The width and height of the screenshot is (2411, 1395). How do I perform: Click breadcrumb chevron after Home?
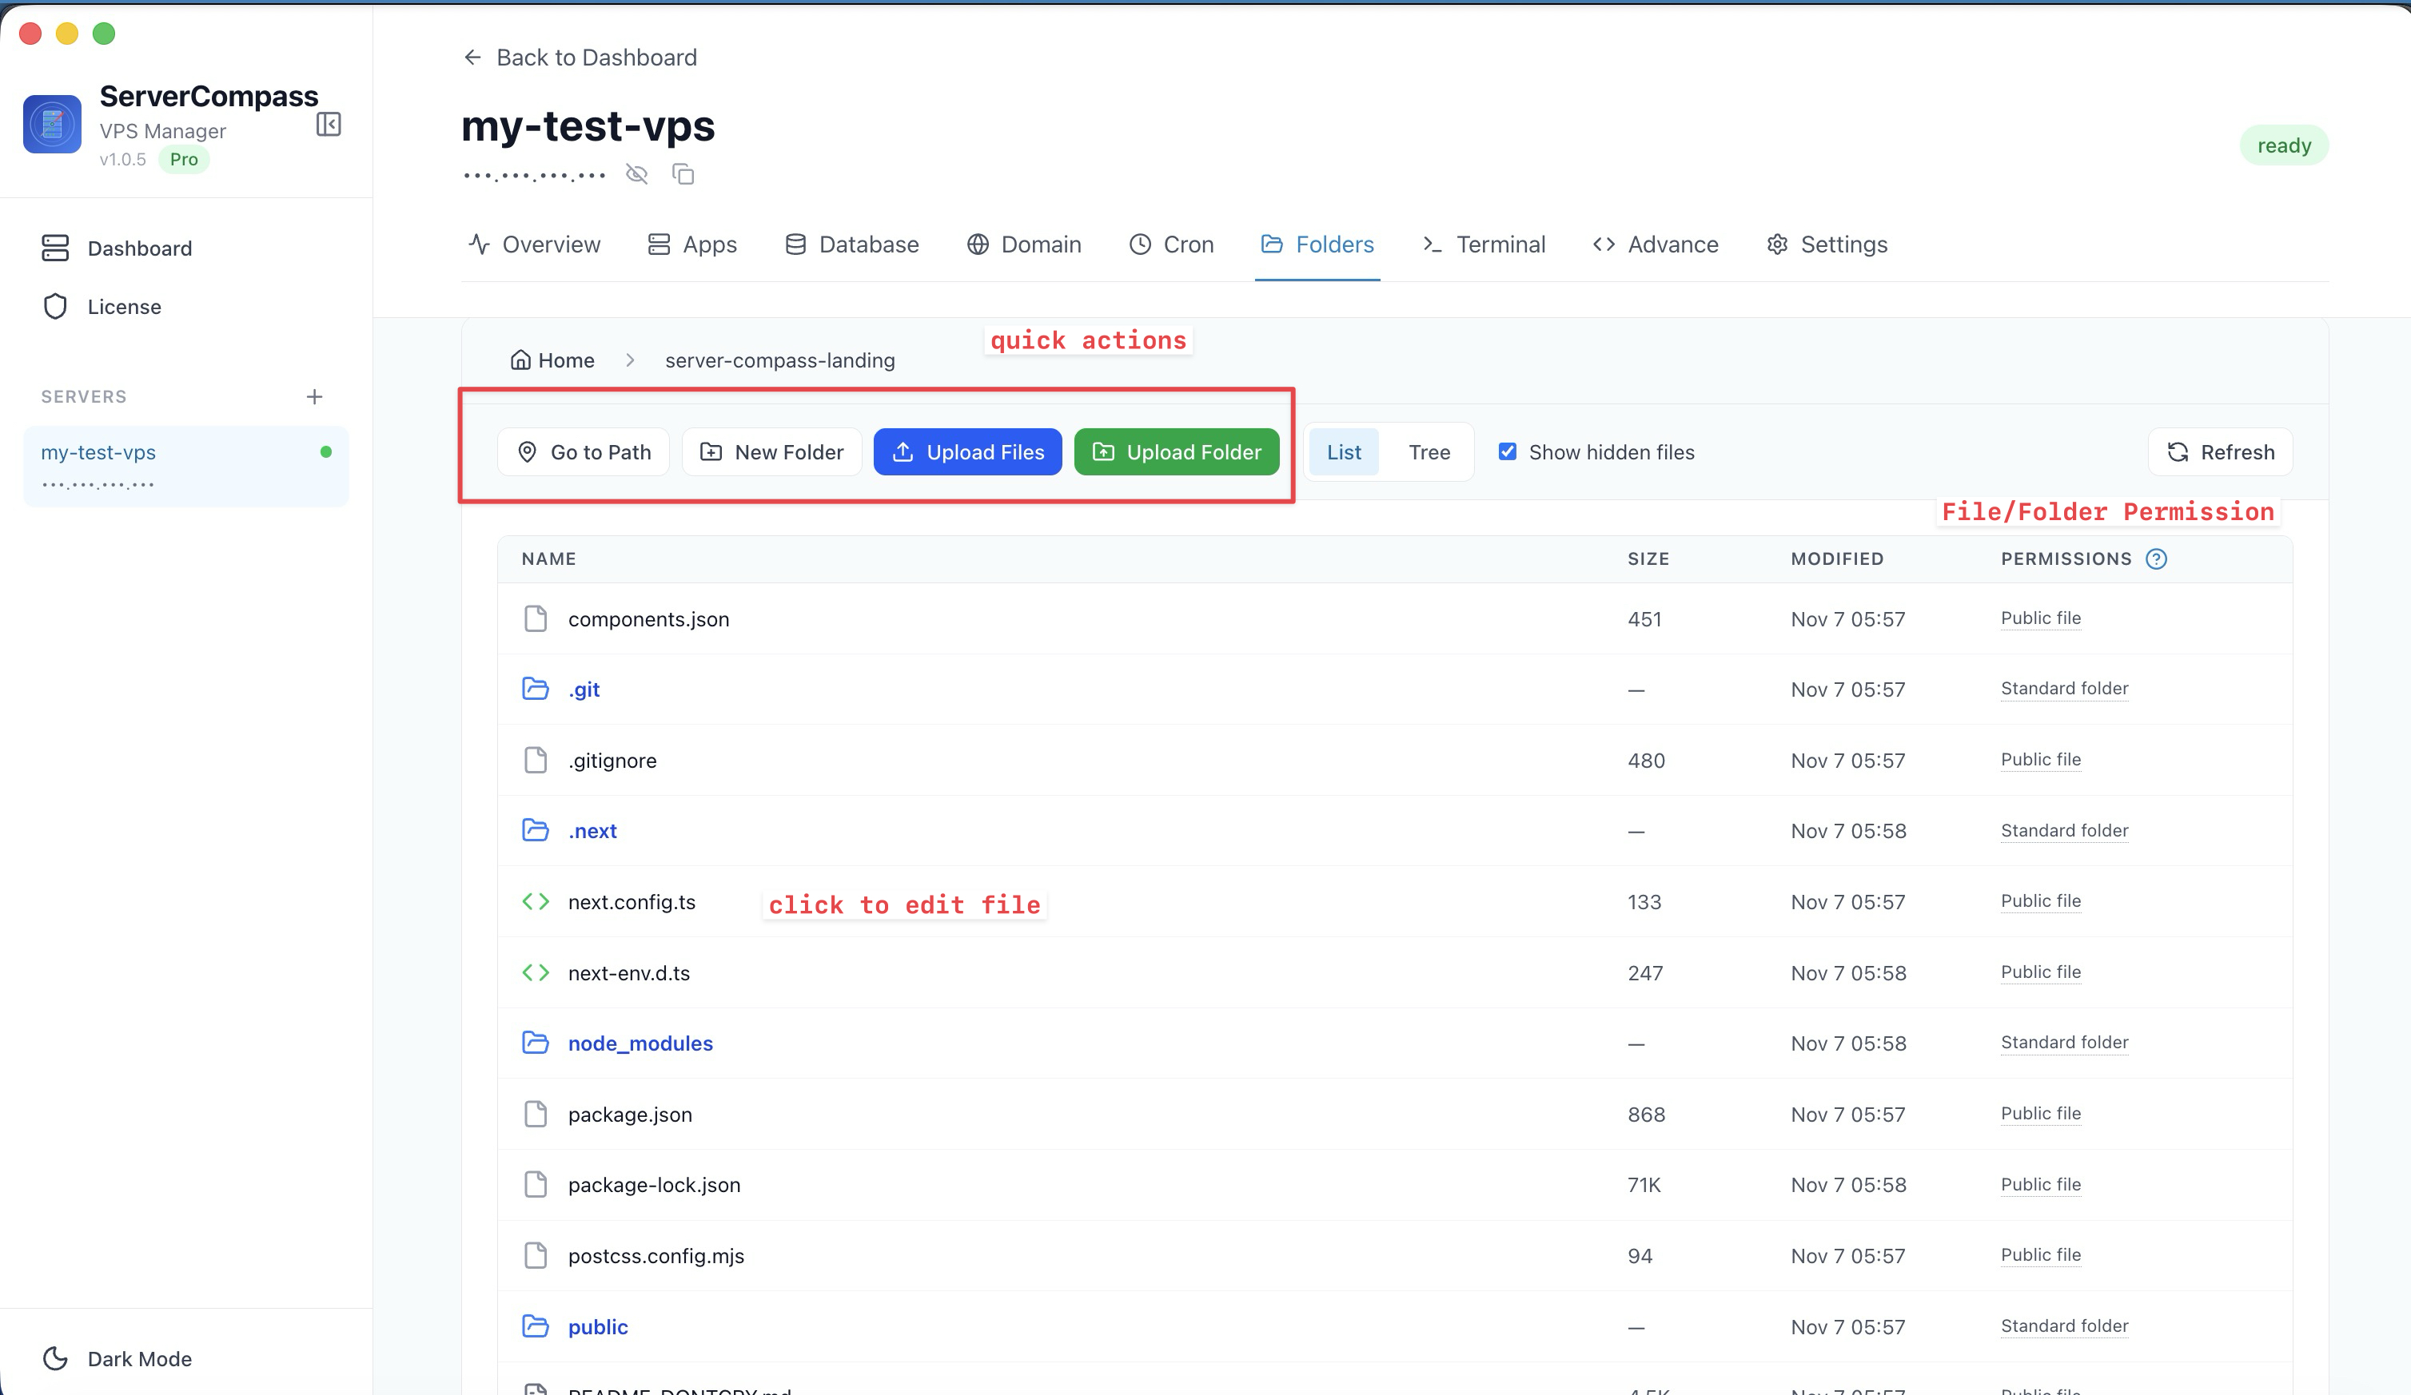point(630,360)
